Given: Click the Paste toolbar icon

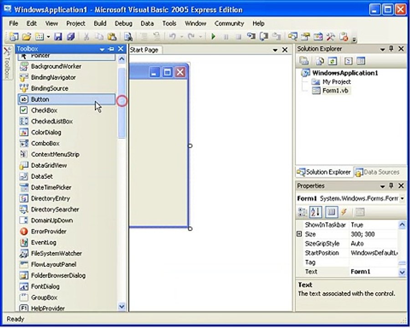Looking at the screenshot, I should pyautogui.click(x=112, y=36).
